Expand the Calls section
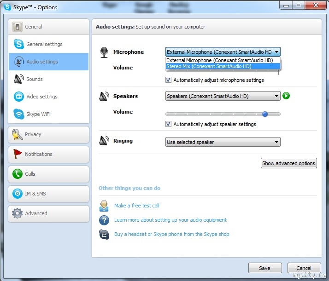The width and height of the screenshot is (329, 281). click(48, 174)
